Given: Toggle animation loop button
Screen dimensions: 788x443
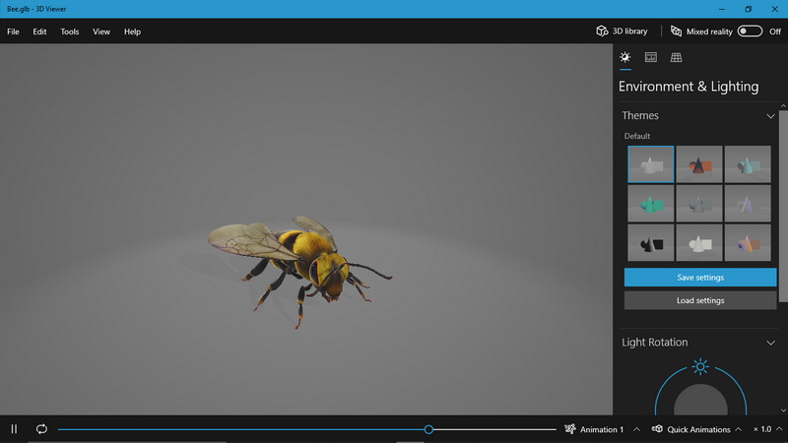Looking at the screenshot, I should pyautogui.click(x=41, y=429).
